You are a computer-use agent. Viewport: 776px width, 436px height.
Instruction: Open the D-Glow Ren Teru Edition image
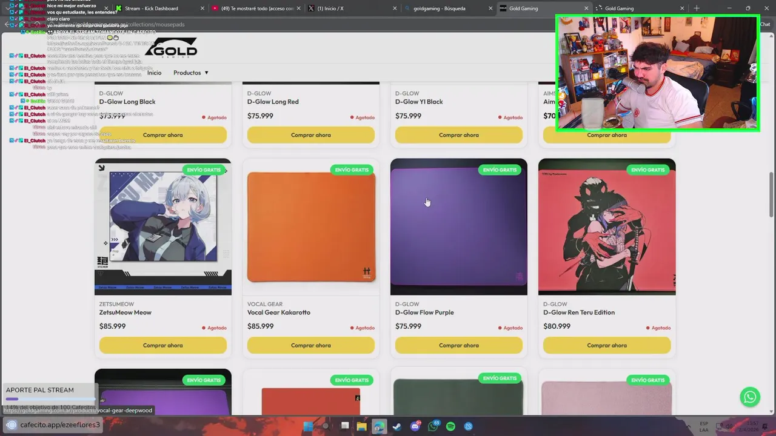pos(606,227)
